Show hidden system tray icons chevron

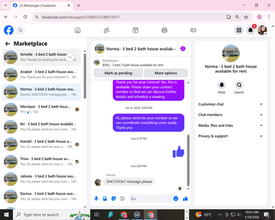coord(220,215)
